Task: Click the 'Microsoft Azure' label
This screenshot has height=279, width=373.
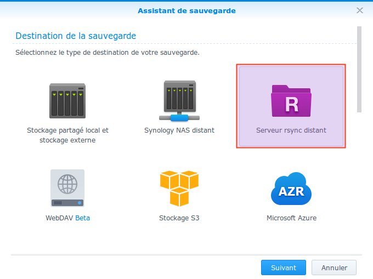Action: pos(291,218)
